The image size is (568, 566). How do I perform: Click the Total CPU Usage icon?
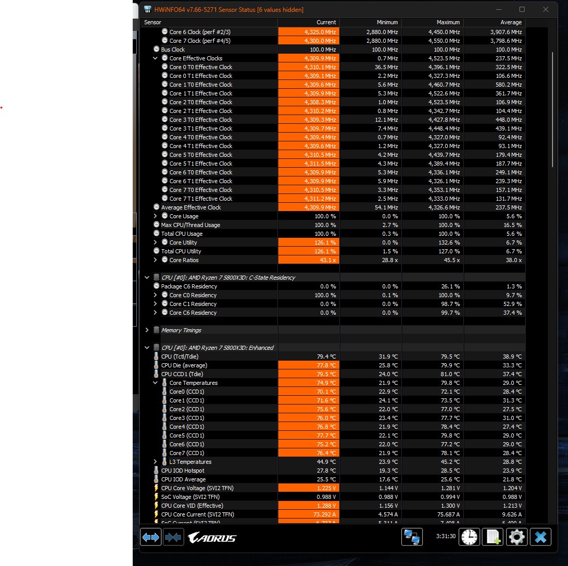[x=156, y=233]
